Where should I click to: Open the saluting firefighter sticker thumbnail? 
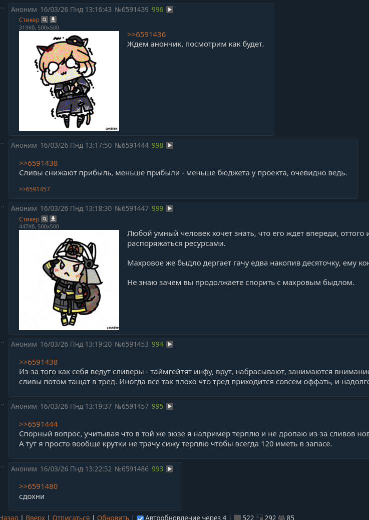point(69,280)
